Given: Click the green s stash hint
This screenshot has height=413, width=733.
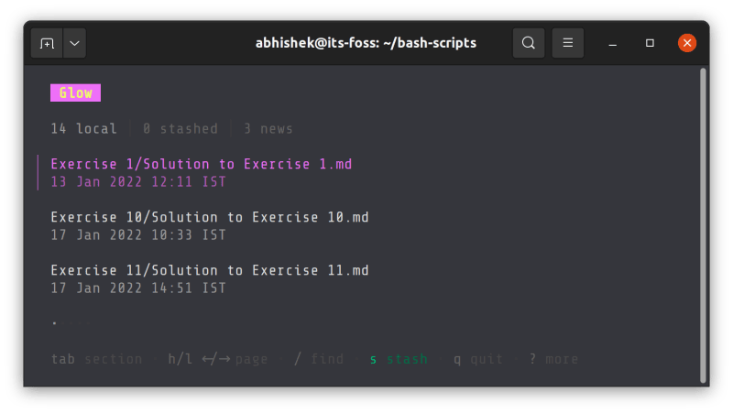Looking at the screenshot, I should pos(399,359).
